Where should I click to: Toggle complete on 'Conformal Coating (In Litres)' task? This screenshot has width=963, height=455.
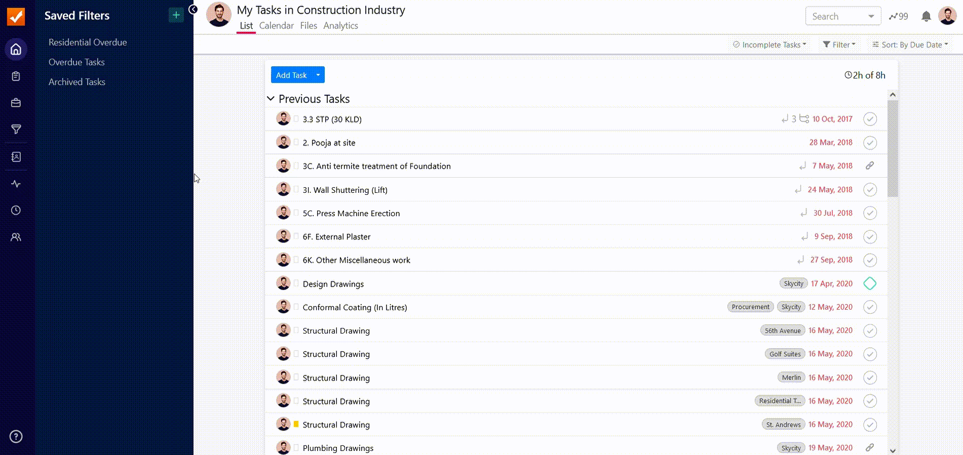(870, 307)
